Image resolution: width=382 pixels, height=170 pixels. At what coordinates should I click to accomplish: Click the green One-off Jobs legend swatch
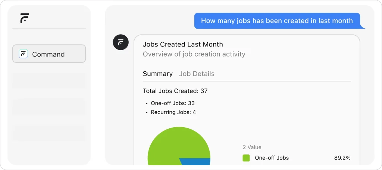246,158
